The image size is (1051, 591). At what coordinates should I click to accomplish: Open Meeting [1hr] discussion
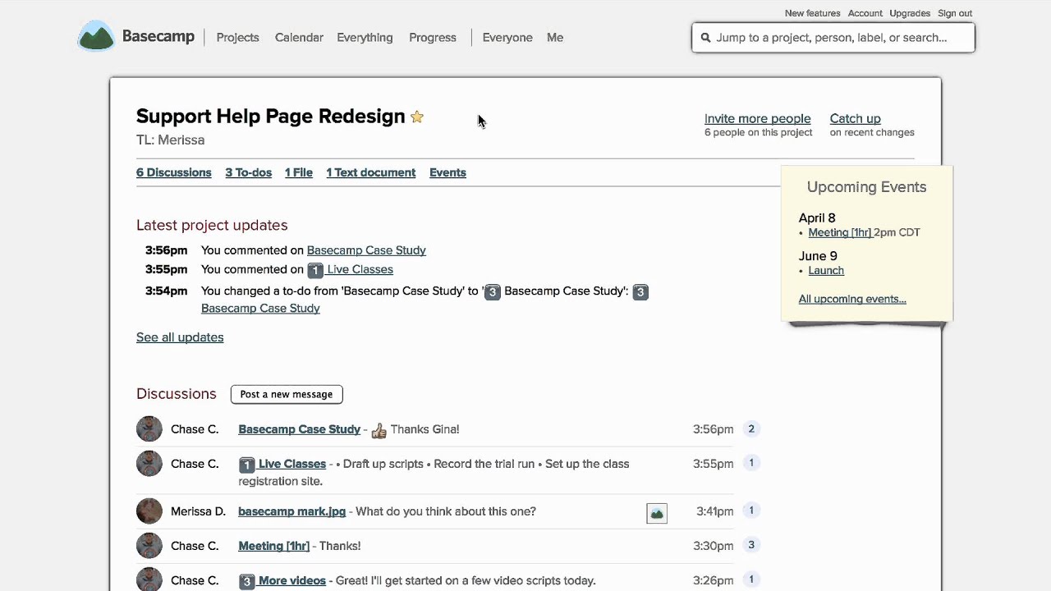274,546
